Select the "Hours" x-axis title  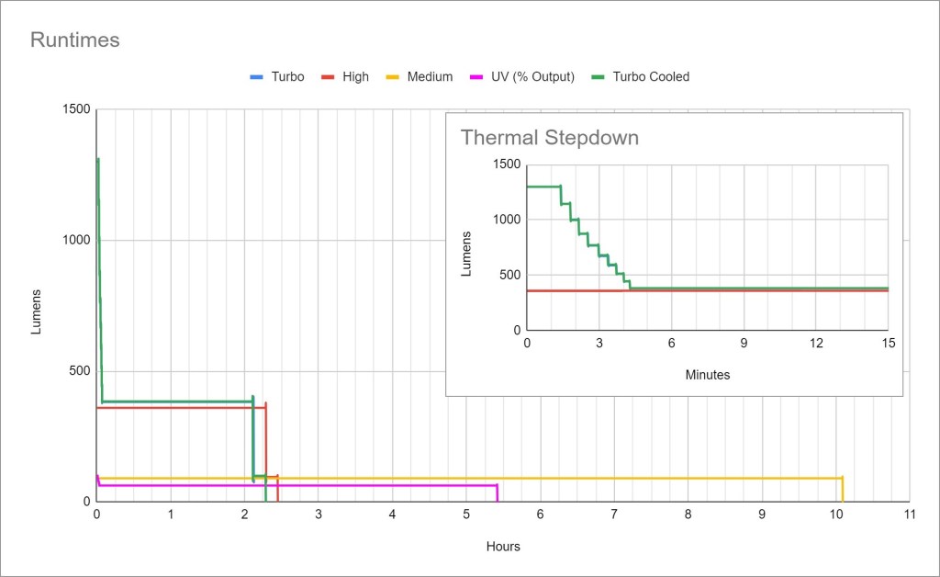tap(503, 547)
